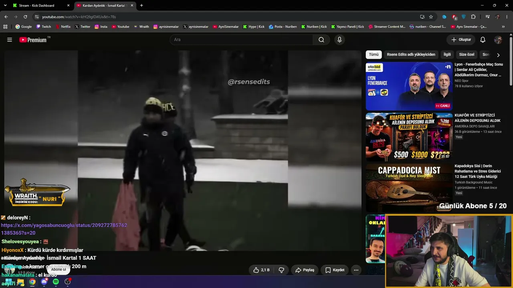Screen dimensions: 513x288
Task: Select the Tümü filter chip
Action: 374,54
